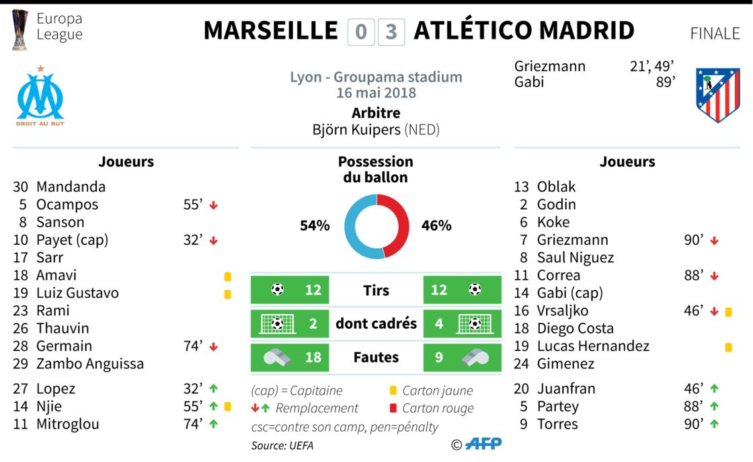Screen dimensions: 753x462
Task: Click the whistle icon beside 18 fouls
Action: (x=277, y=357)
